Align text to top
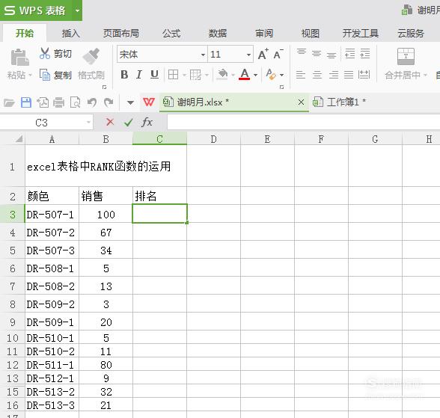The width and height of the screenshot is (440, 418). pos(302,52)
